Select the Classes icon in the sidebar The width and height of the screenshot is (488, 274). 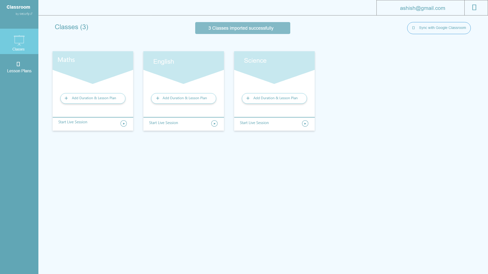point(19,41)
